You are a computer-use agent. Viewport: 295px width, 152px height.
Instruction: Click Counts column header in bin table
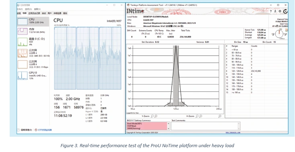click(x=254, y=46)
